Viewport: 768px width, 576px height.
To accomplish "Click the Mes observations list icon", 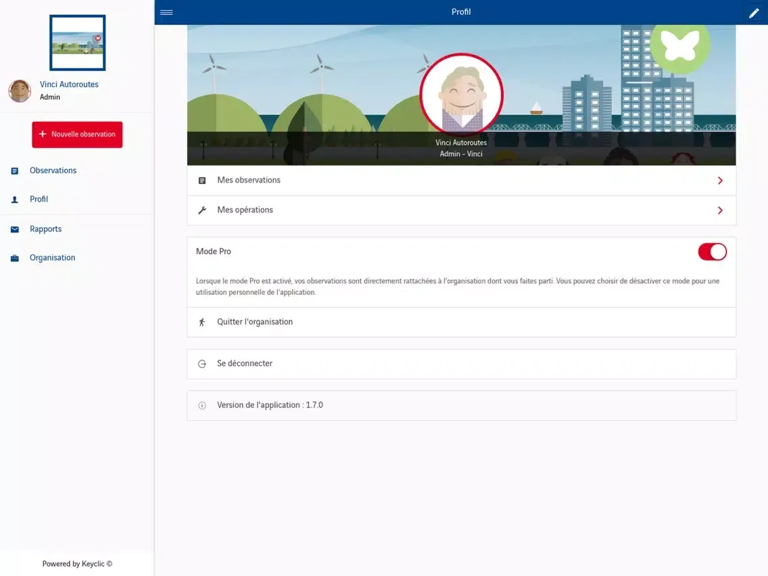I will (x=201, y=181).
